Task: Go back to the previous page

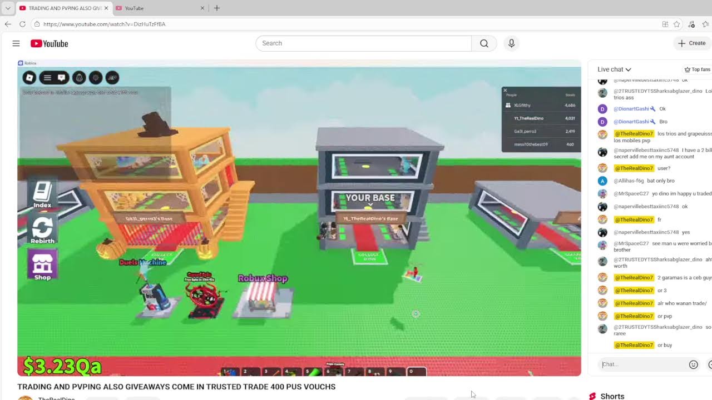Action: pos(8,24)
